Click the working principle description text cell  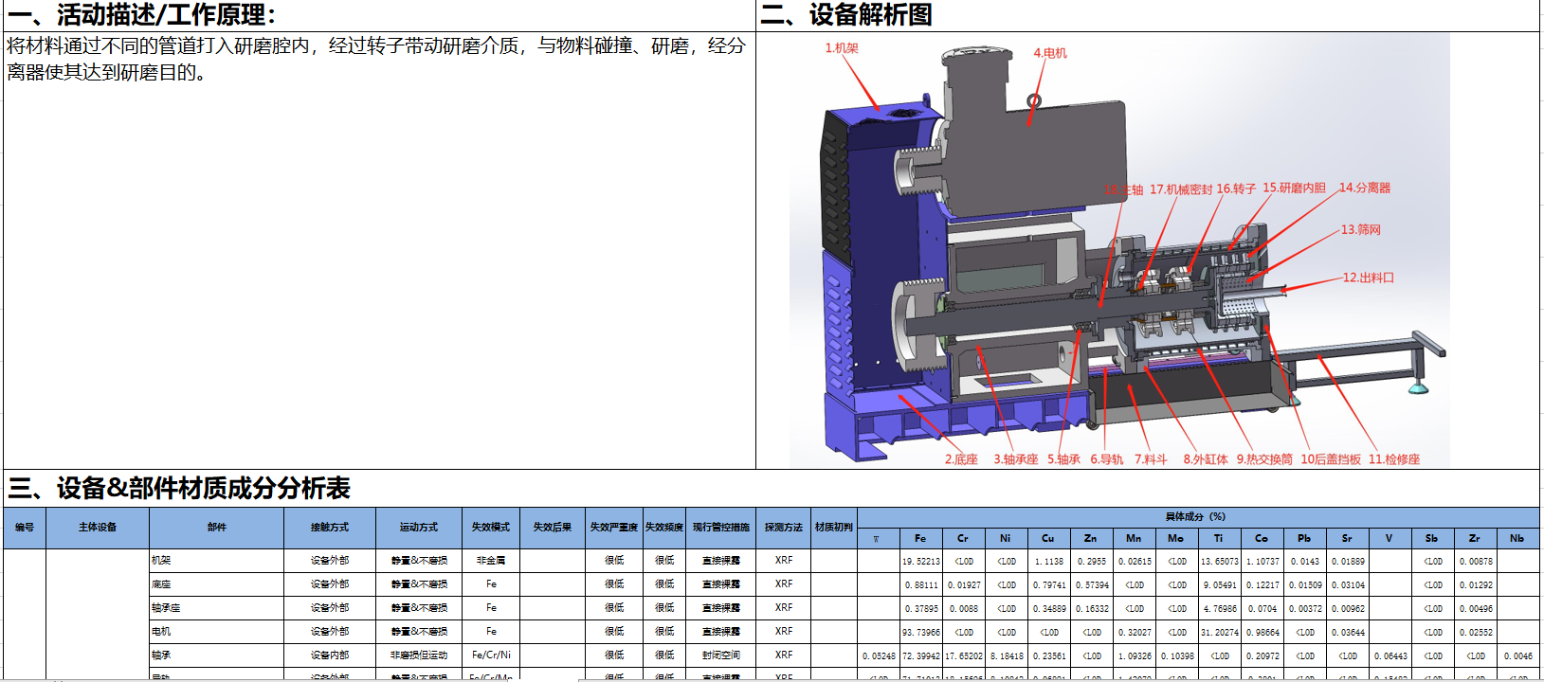(379, 250)
